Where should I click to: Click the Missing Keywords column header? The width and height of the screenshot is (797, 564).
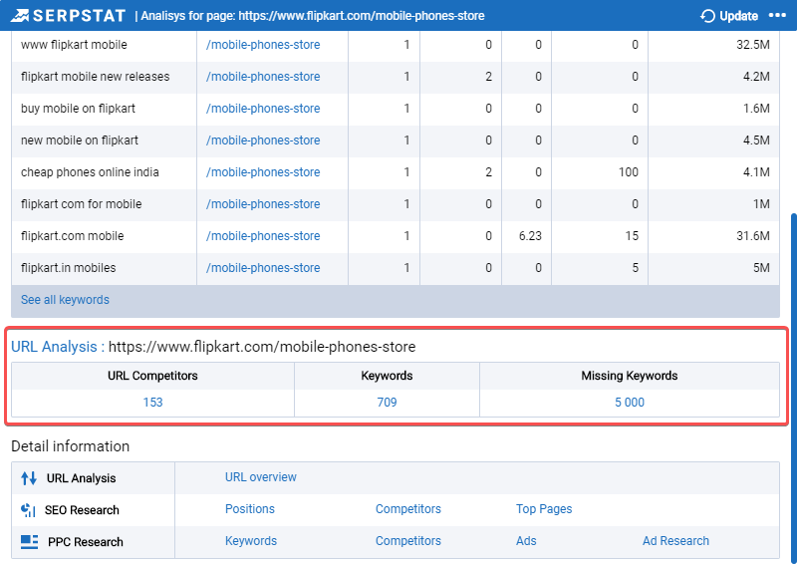[x=630, y=376]
